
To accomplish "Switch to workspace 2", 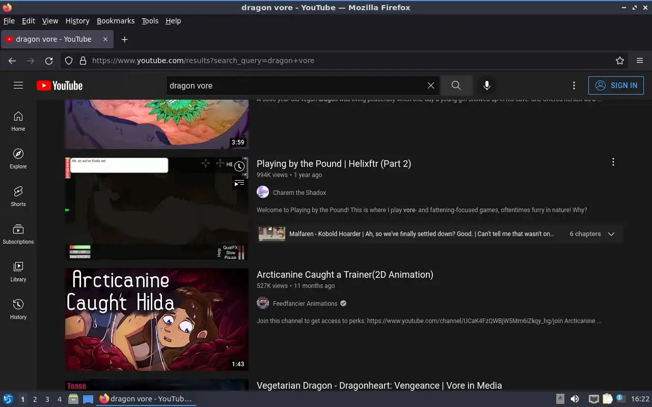I will [x=35, y=399].
